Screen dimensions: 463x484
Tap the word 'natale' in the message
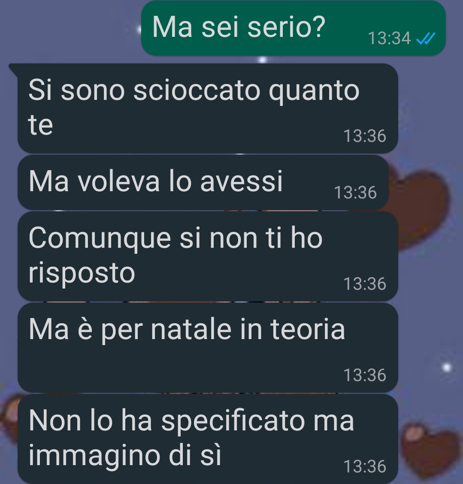pyautogui.click(x=191, y=329)
